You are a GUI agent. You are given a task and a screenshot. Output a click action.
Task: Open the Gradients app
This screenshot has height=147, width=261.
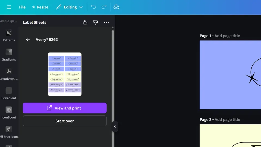tap(9, 54)
